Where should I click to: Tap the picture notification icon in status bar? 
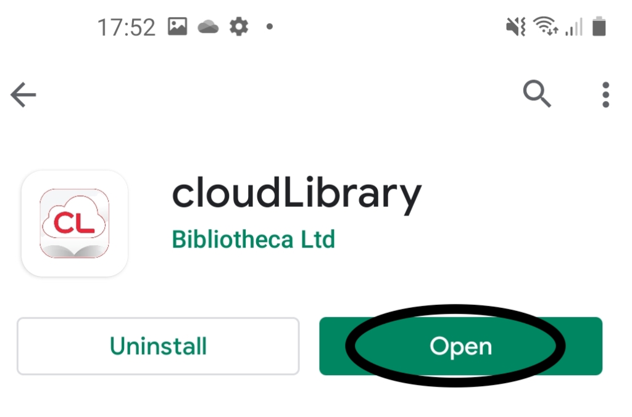click(177, 26)
